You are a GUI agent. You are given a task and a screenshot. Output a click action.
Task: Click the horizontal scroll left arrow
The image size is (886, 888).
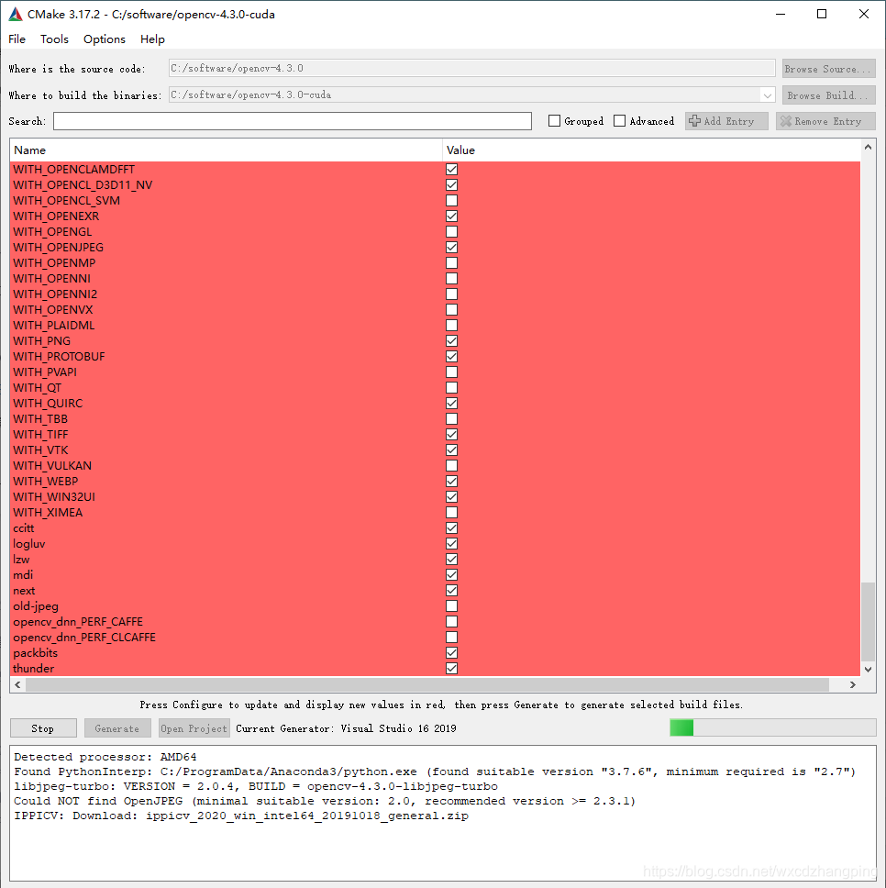(18, 684)
